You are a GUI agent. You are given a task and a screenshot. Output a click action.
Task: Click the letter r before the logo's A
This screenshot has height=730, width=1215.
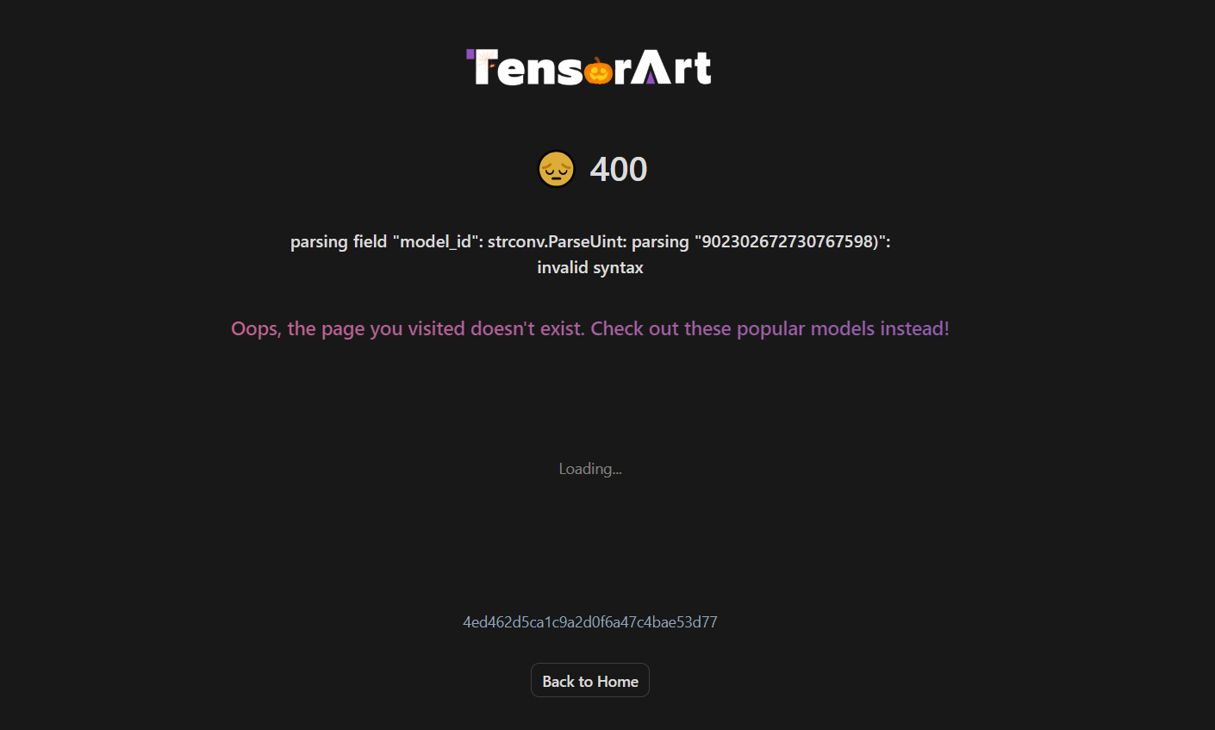point(621,72)
